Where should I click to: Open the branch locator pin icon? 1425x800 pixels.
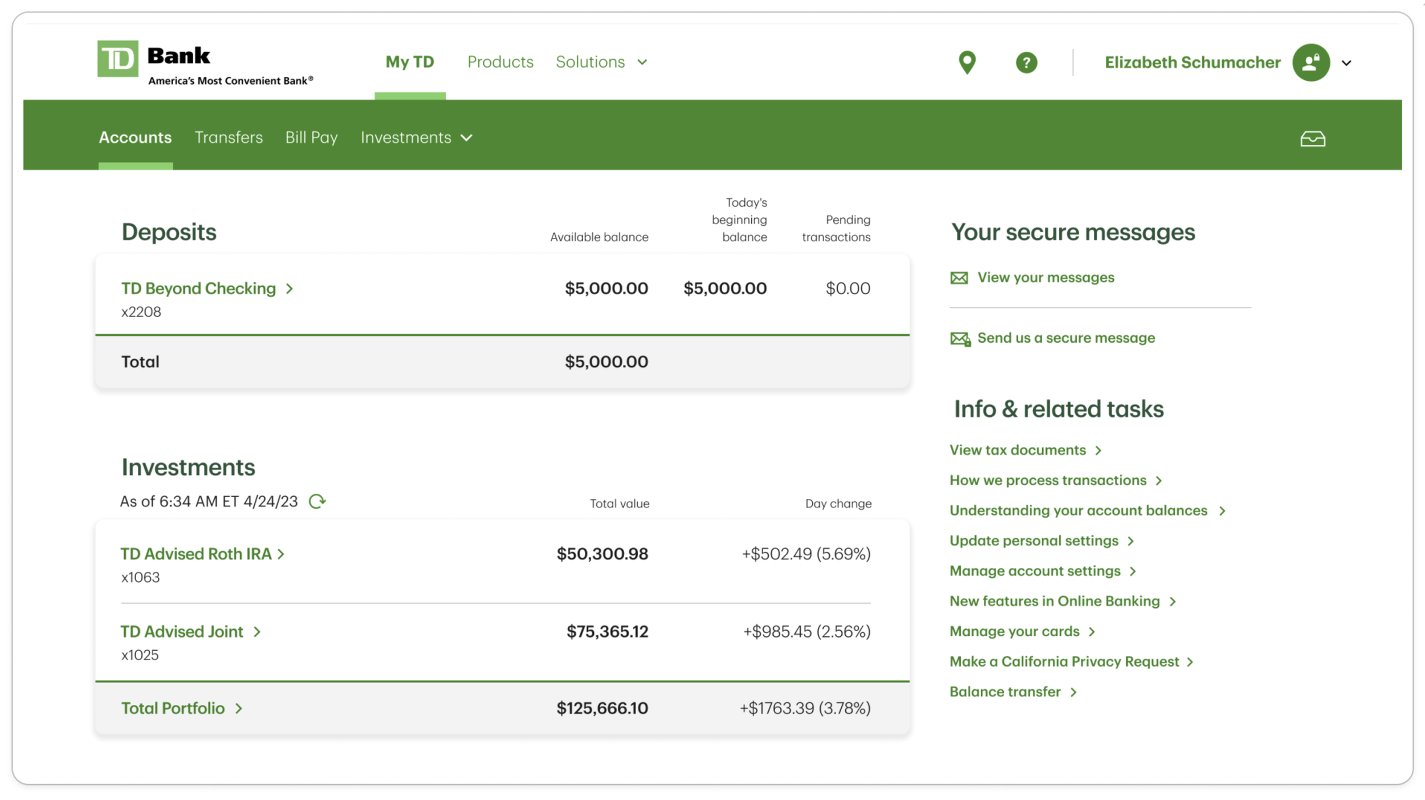(x=967, y=62)
